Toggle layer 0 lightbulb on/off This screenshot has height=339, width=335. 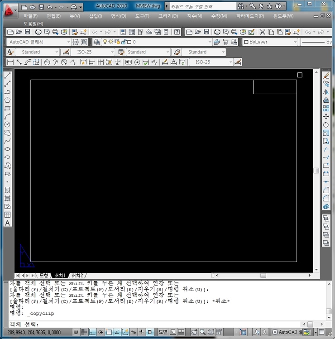[105, 42]
